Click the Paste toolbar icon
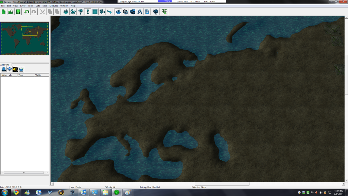The width and height of the screenshot is (348, 196). tap(57, 12)
